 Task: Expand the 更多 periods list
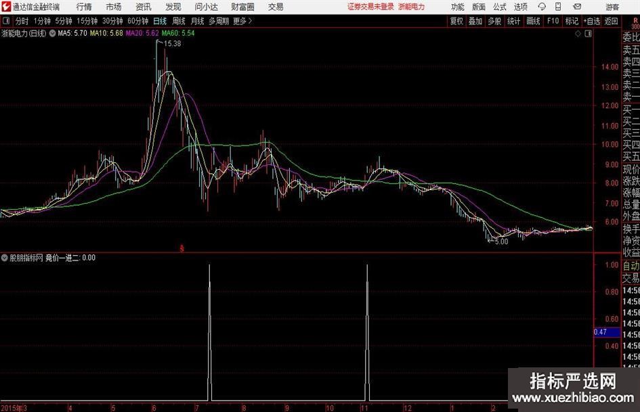(242, 21)
